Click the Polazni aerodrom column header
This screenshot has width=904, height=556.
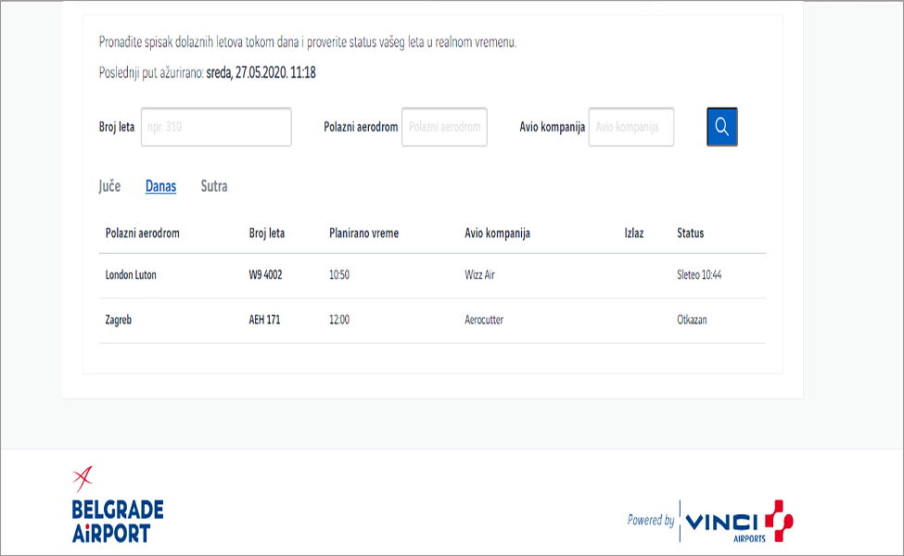click(143, 234)
